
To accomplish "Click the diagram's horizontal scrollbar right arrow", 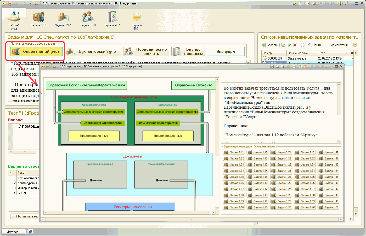I will pyautogui.click(x=213, y=213).
